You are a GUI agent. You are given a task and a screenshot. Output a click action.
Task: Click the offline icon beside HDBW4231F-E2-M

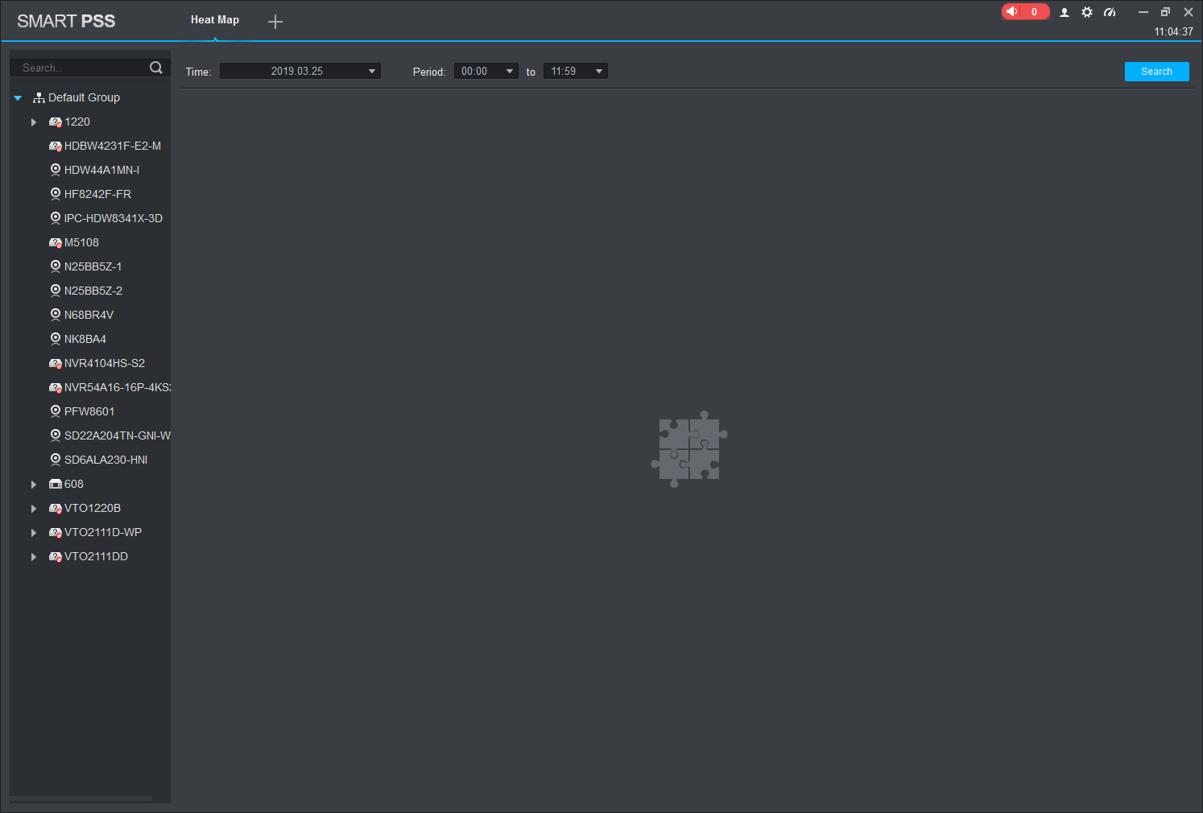(56, 147)
